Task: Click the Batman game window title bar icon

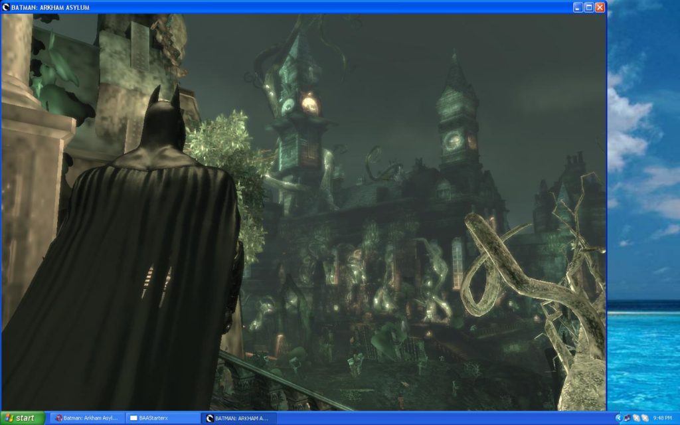Action: pyautogui.click(x=5, y=7)
